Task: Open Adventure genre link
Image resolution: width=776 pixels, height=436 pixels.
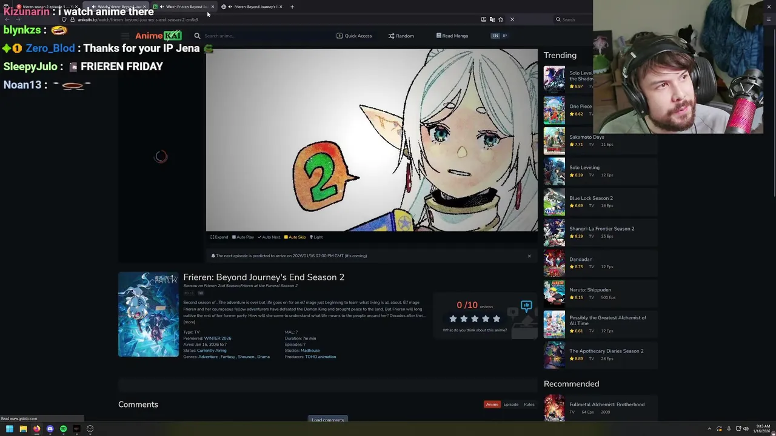Action: coord(208,357)
